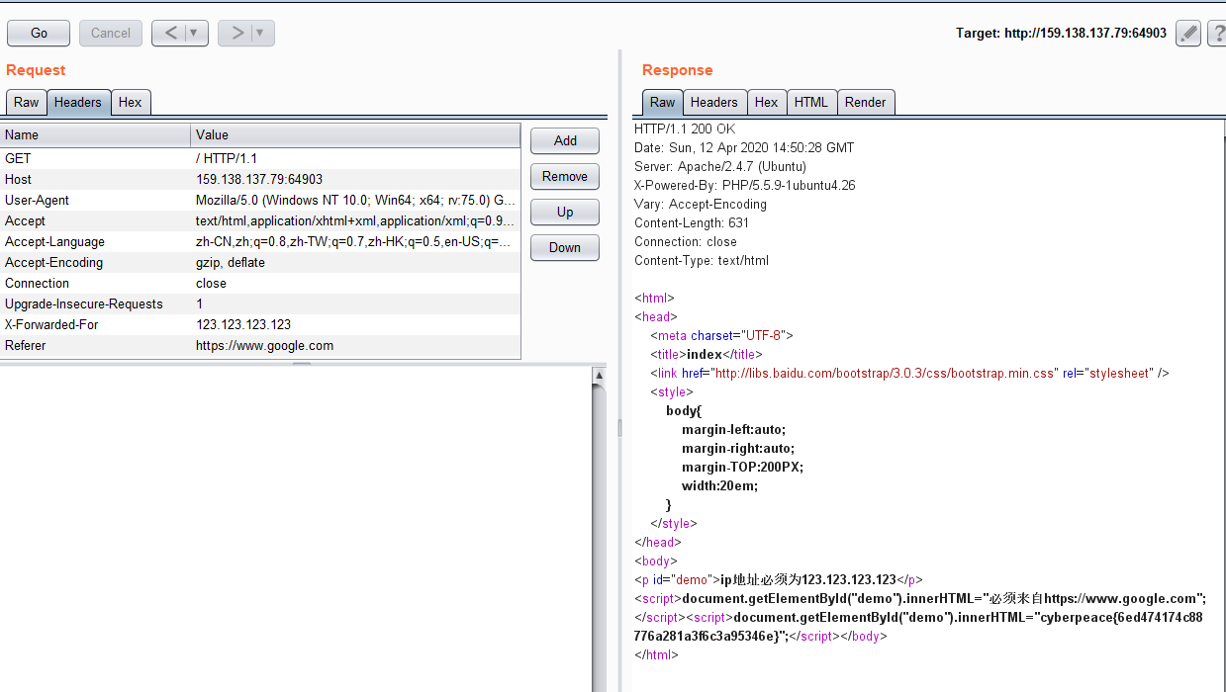
Task: Open the back history dropdown arrow
Action: point(195,33)
